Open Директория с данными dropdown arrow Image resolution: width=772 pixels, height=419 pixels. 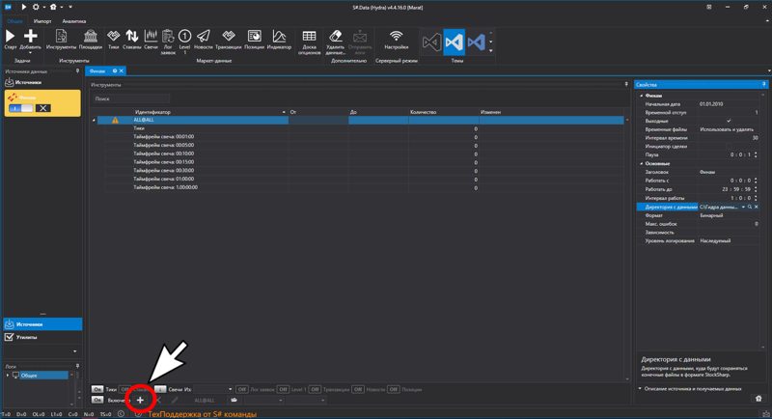pyautogui.click(x=743, y=207)
